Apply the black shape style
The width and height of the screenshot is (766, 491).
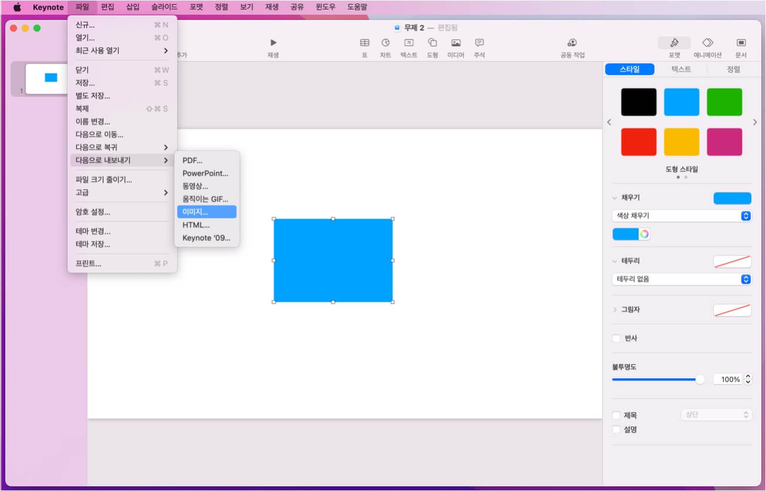point(639,102)
